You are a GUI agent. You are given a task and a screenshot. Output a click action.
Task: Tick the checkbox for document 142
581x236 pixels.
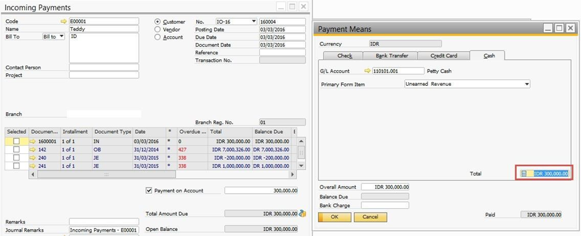click(x=16, y=150)
